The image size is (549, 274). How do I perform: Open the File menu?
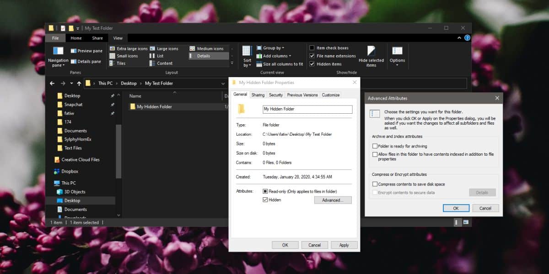click(x=55, y=38)
